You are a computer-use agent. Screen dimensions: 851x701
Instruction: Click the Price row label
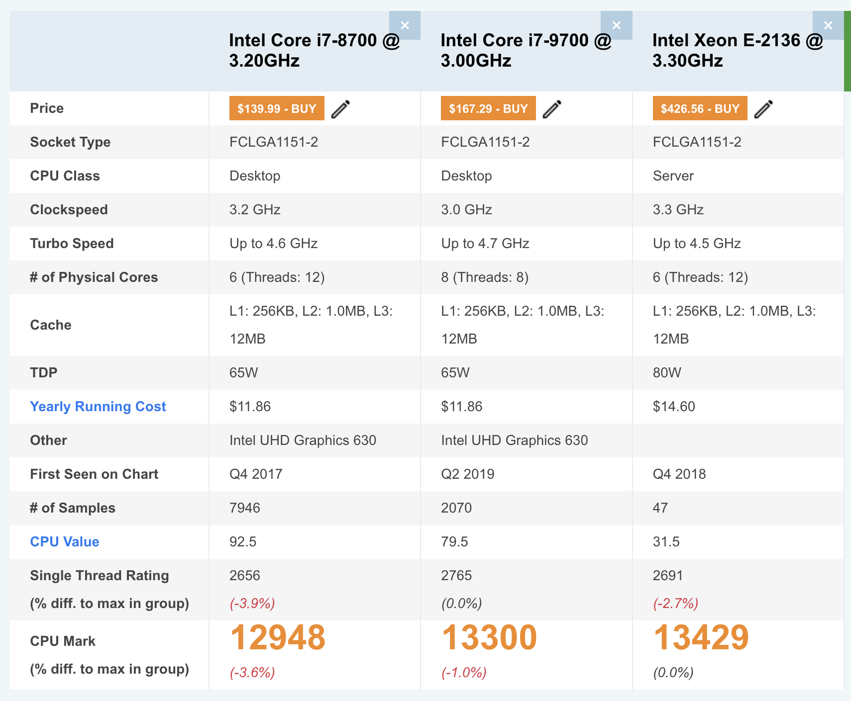pyautogui.click(x=47, y=108)
